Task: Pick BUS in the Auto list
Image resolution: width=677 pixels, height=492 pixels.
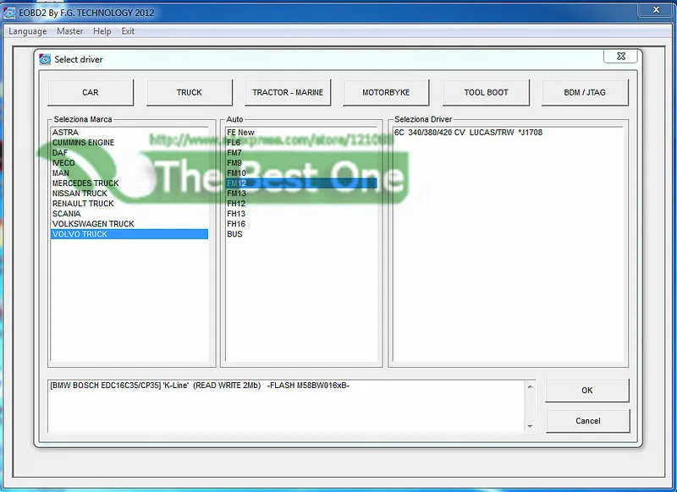Action: pos(301,234)
